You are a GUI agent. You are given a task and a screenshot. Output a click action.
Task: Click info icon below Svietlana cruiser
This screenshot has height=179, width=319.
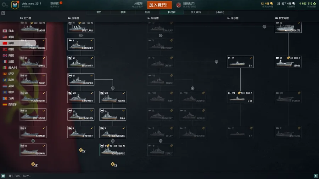[81, 35]
